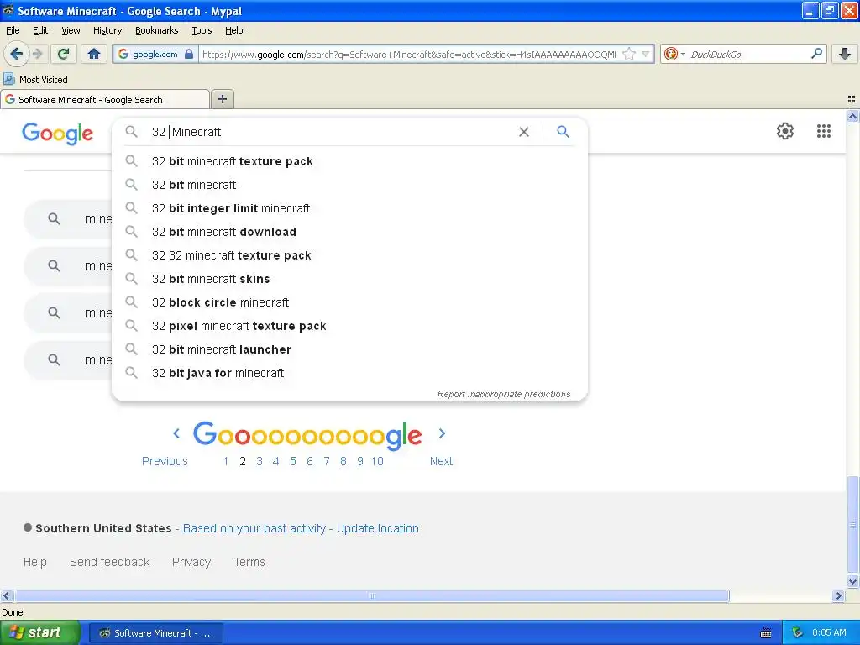Click the network tray icon near clock
The image size is (860, 645).
pos(798,632)
